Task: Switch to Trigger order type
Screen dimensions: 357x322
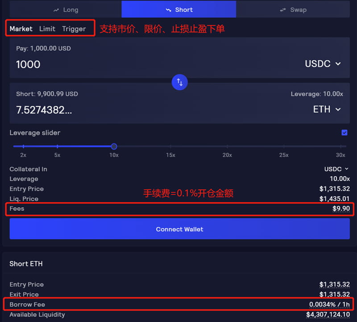Action: (74, 29)
